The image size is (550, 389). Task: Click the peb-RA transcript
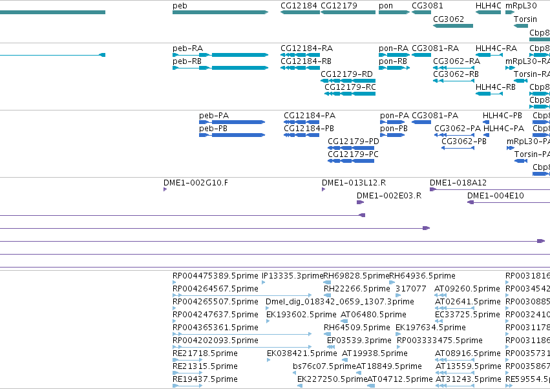(x=220, y=55)
